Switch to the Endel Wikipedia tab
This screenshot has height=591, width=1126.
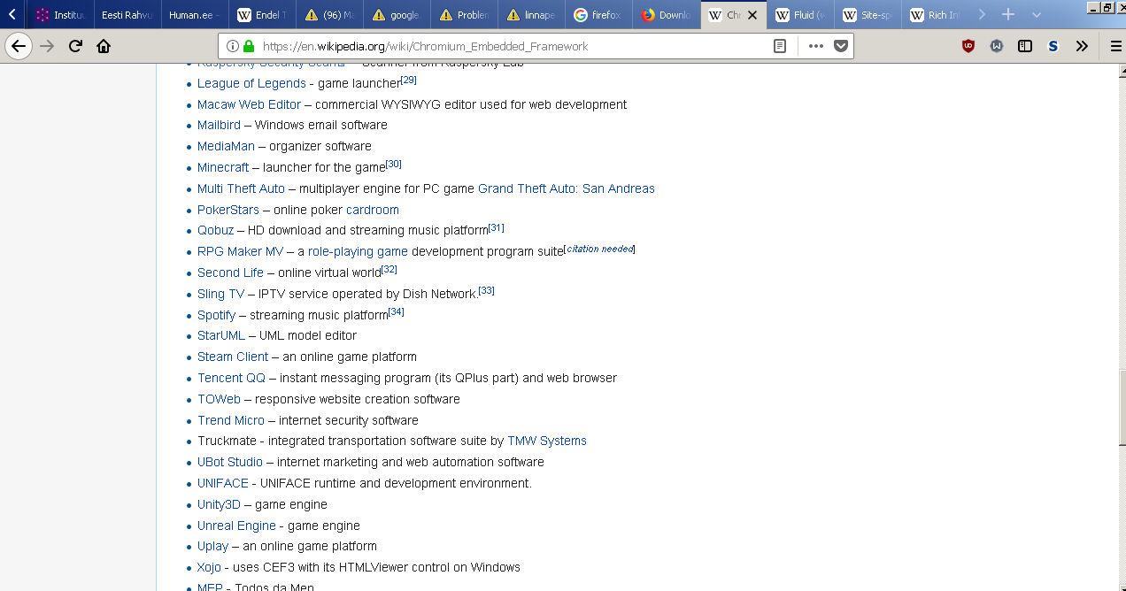(262, 15)
